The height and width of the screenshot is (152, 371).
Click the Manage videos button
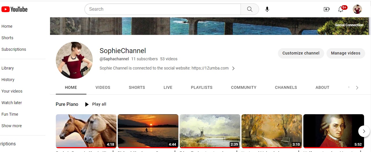point(346,53)
